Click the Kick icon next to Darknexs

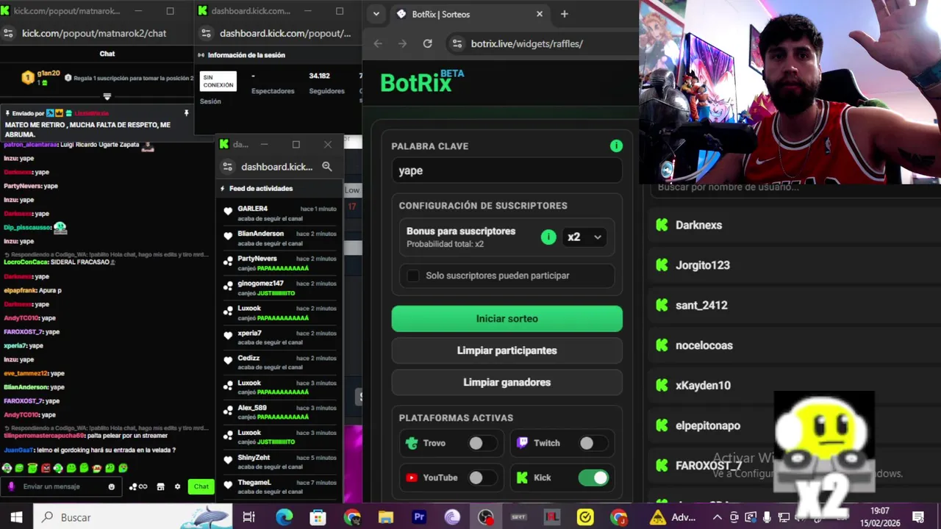click(x=662, y=225)
